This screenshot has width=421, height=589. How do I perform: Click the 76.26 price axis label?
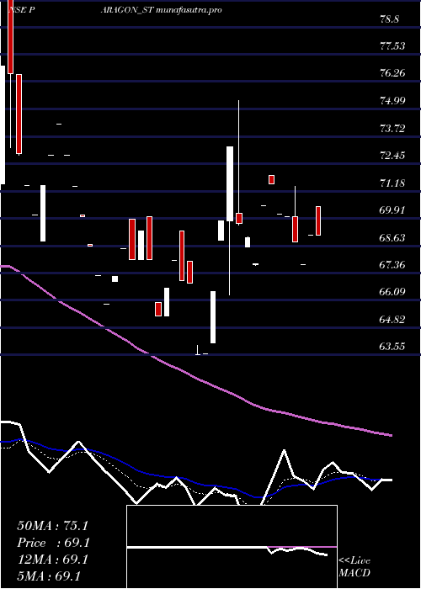click(392, 73)
